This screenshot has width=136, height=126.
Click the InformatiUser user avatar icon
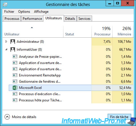13,50
